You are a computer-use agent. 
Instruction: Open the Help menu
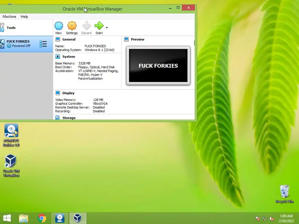point(24,17)
